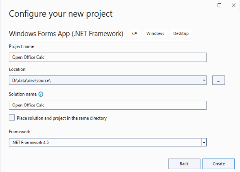Expand the Location path dropdown arrow
The height and width of the screenshot is (172, 240).
click(204, 80)
